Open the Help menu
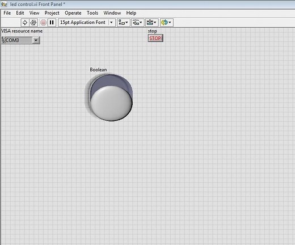The width and height of the screenshot is (295, 245). 131,13
